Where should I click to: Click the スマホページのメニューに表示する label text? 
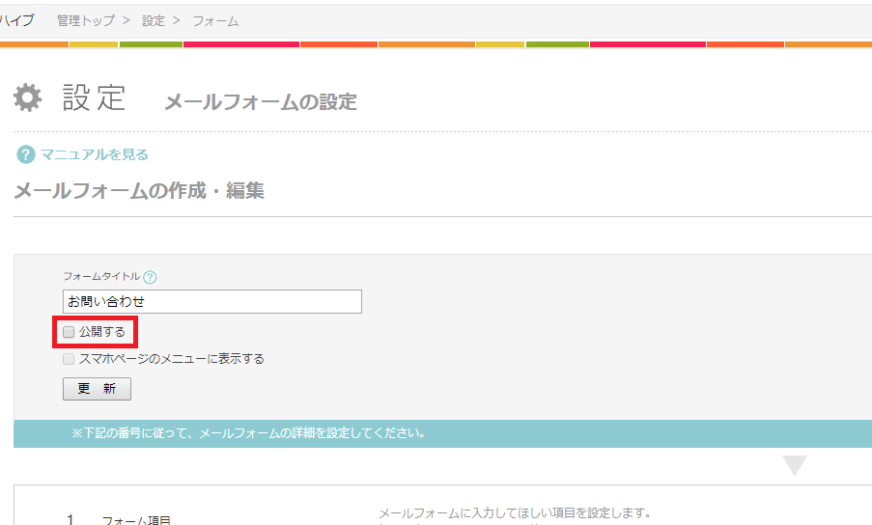tap(171, 359)
